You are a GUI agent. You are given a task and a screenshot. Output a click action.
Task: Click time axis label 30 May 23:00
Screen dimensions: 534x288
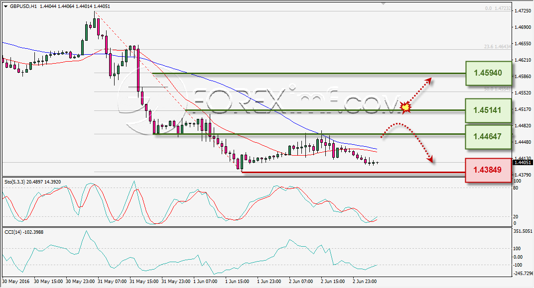80,282
